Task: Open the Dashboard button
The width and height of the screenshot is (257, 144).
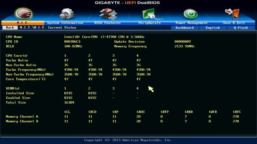Action: [185, 28]
